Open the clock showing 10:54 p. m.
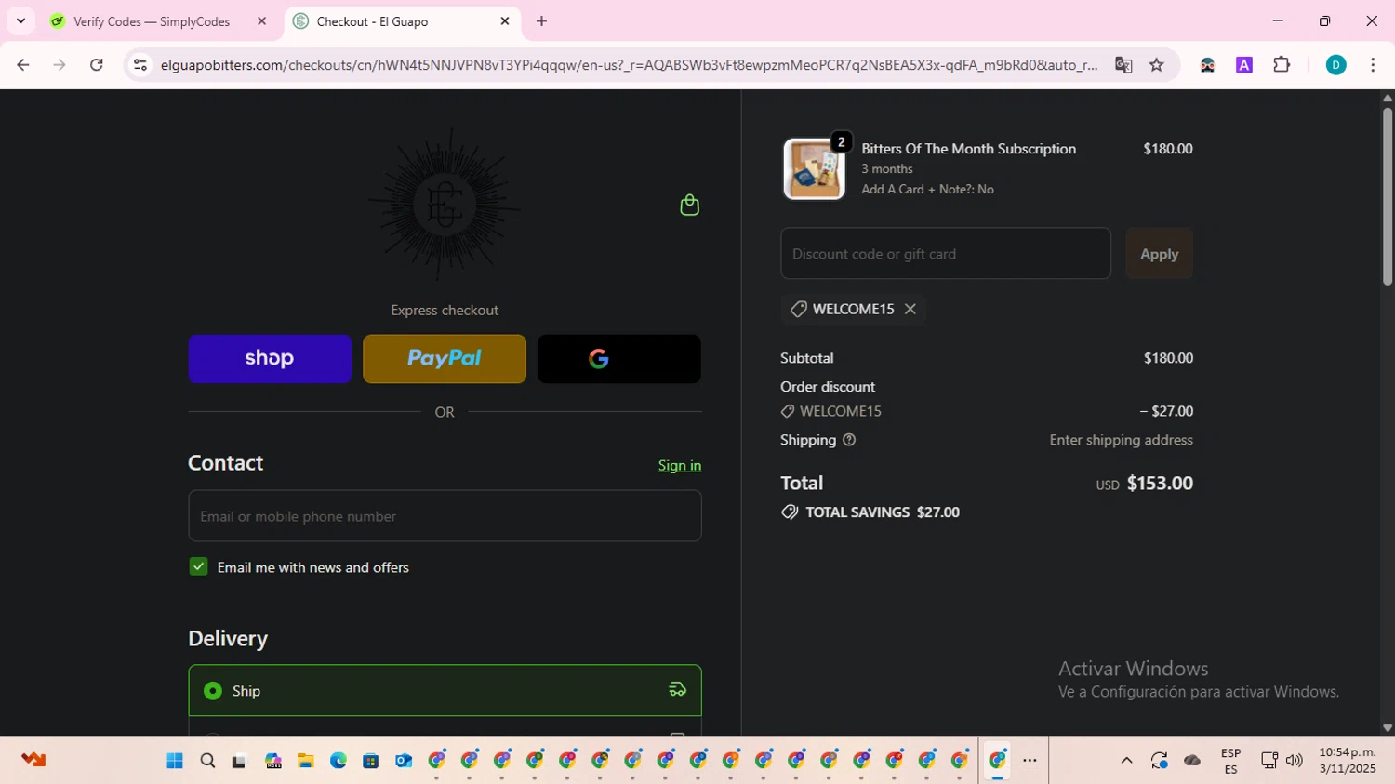Image resolution: width=1395 pixels, height=784 pixels. pyautogui.click(x=1347, y=761)
